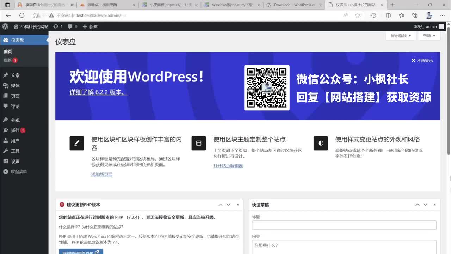Switch to the Windows版phpstudy下载 tab
Screen dimensions: 451x254
click(x=232, y=5)
